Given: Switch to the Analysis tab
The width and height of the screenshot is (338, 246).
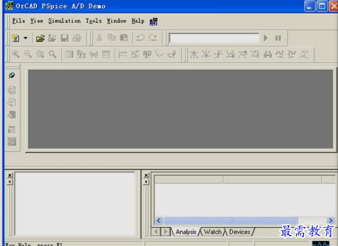Looking at the screenshot, I should click(186, 232).
